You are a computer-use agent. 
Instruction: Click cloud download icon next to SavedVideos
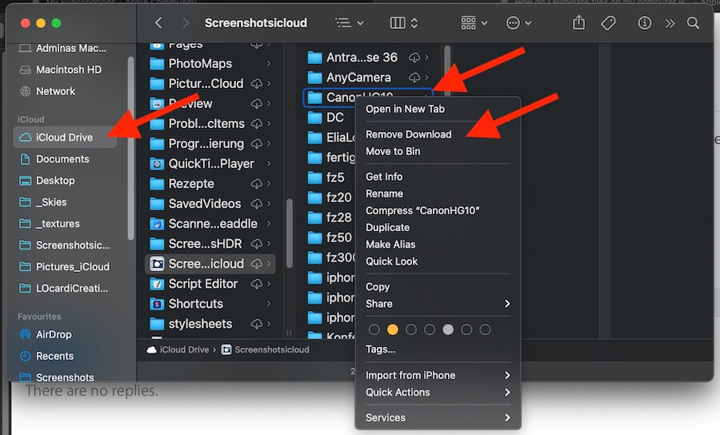click(256, 204)
